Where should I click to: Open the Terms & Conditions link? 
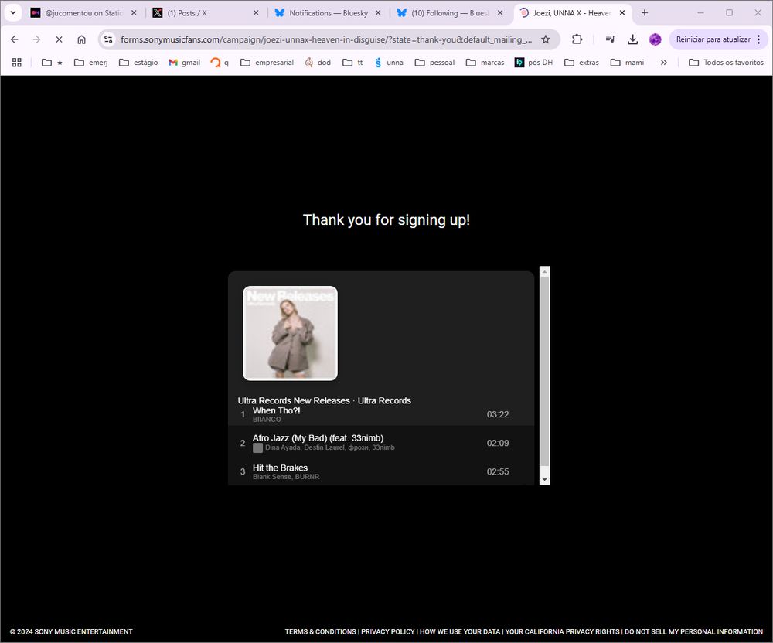[321, 631]
